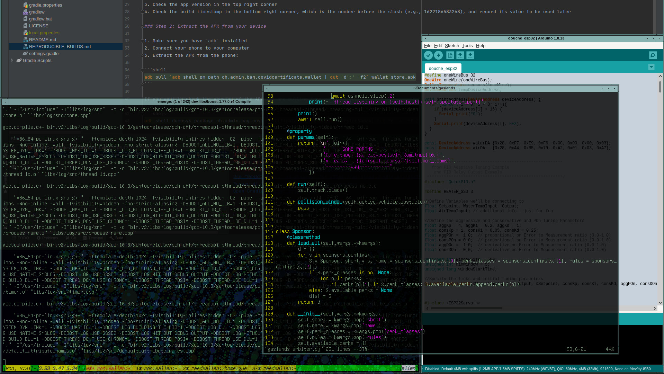Screen dimensions: 664x374
Task: Click 'class Sponsor:' line in vim
Action: point(295,231)
